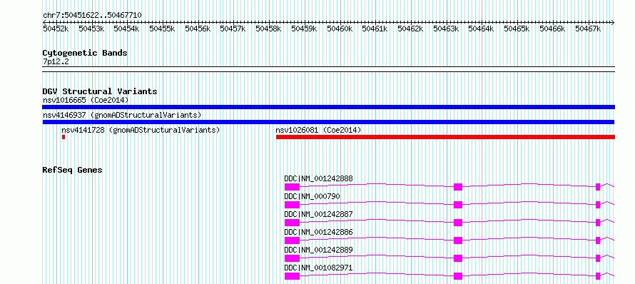This screenshot has height=284, width=635.
Task: Click the Cytogenetic Bands track title
Action: [x=85, y=53]
